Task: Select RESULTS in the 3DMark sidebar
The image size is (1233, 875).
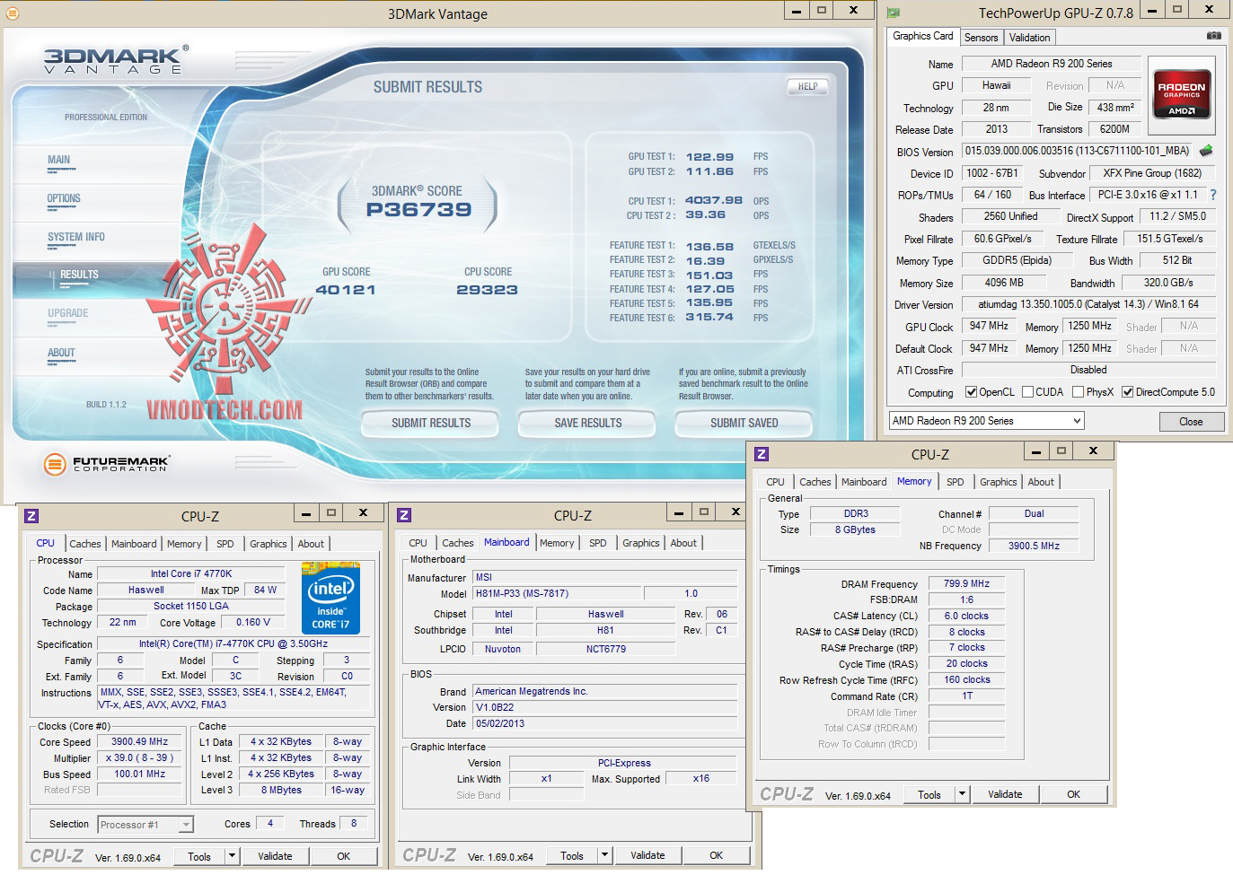Action: 79,276
